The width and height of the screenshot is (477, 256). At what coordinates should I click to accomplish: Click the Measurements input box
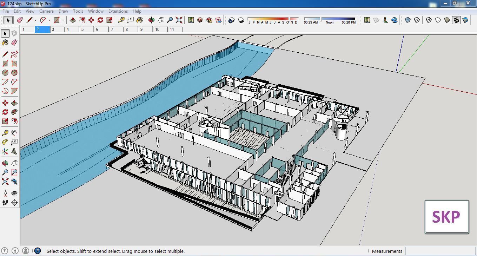(x=440, y=251)
